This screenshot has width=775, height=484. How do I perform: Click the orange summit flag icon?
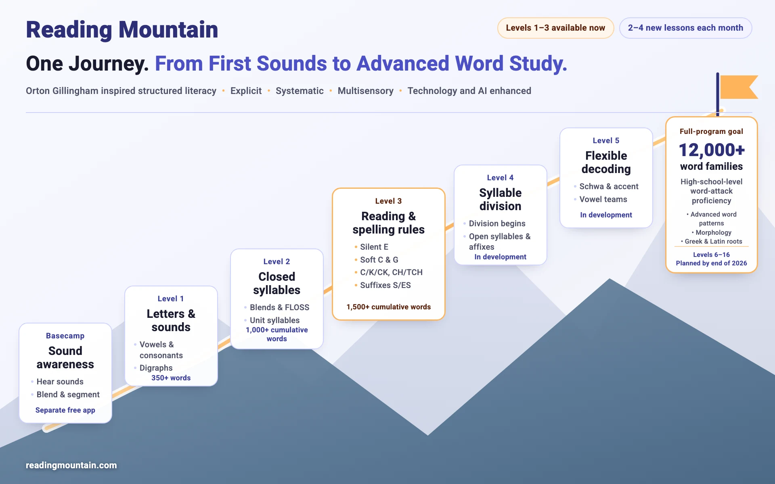point(738,87)
